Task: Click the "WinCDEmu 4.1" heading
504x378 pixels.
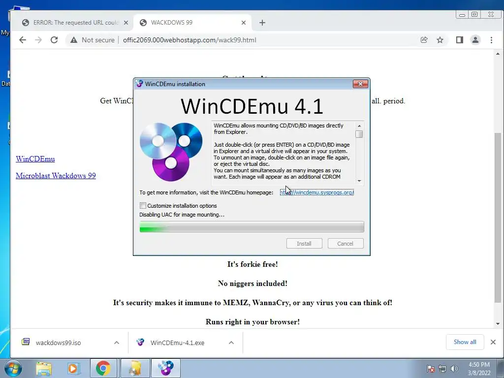Action: [252, 106]
